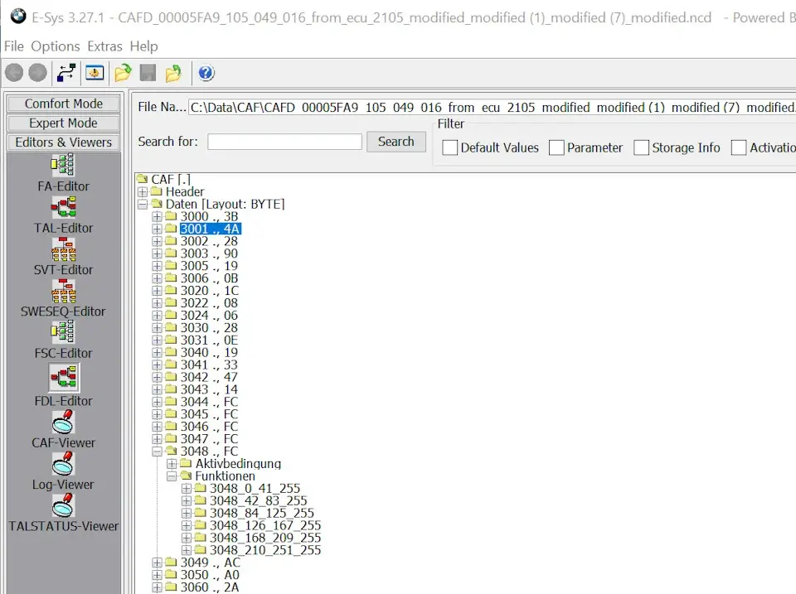Click the open folder toolbar icon
The height and width of the screenshot is (594, 796).
123,73
